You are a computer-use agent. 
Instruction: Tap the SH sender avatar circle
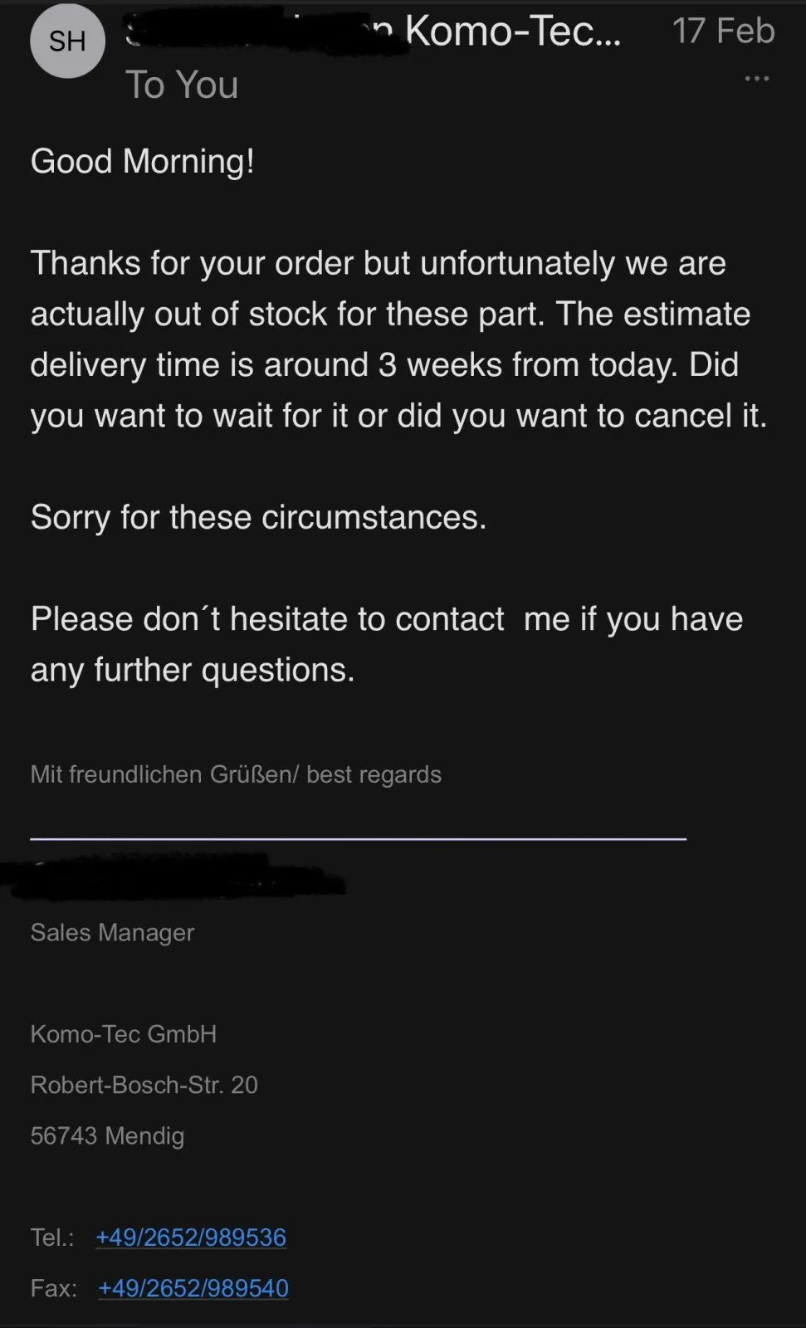pos(67,41)
